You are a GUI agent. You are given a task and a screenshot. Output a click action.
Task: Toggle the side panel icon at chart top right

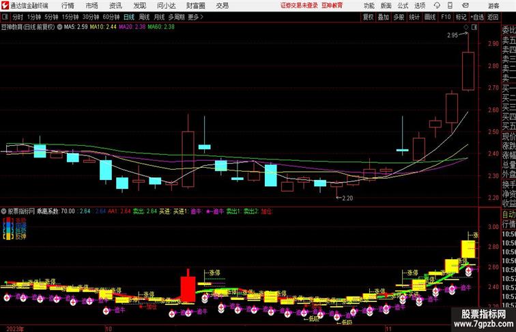(474, 27)
